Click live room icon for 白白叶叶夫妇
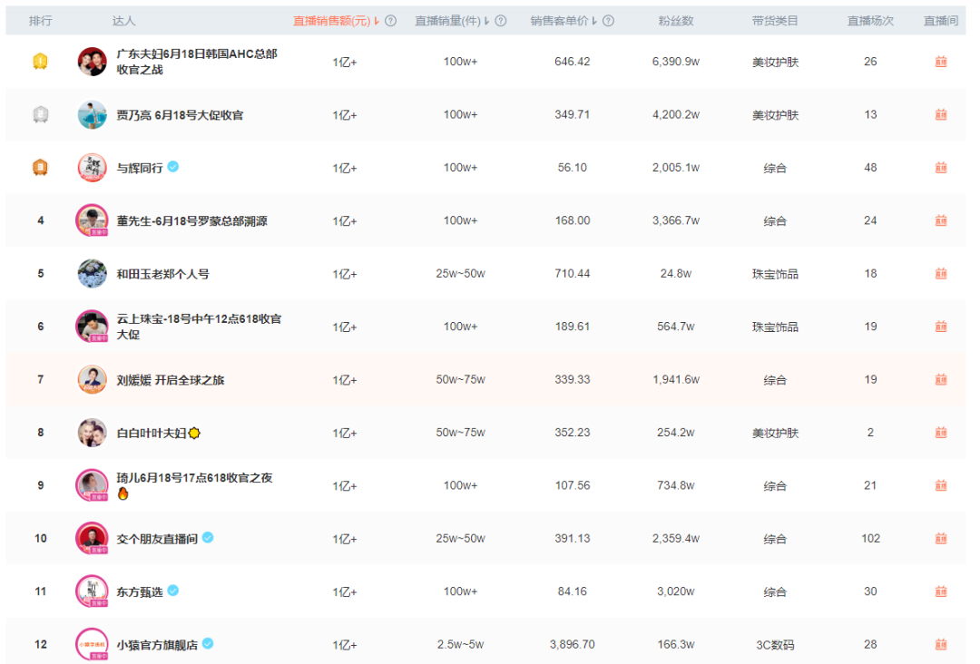Image resolution: width=980 pixels, height=664 pixels. point(941,433)
